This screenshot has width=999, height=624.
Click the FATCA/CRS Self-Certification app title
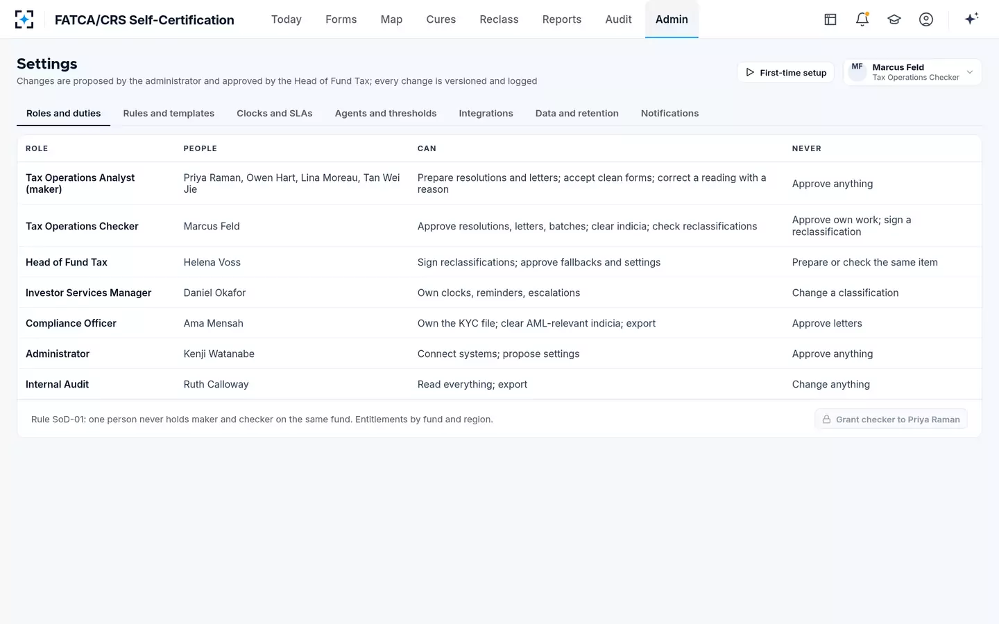[144, 20]
